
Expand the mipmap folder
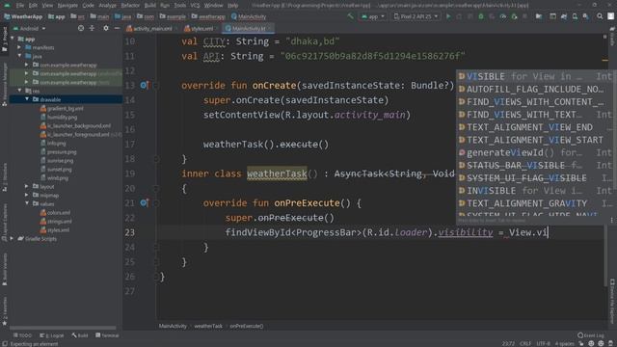[x=27, y=195]
